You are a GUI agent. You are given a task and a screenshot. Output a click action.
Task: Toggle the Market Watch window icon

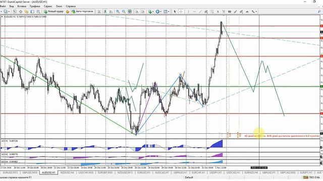(15, 12)
